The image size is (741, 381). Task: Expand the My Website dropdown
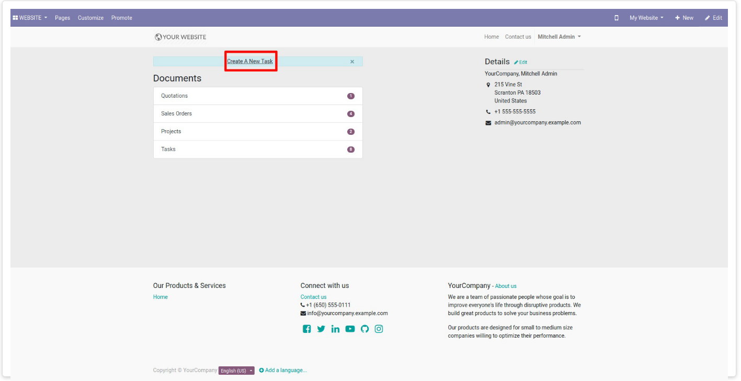coord(646,18)
